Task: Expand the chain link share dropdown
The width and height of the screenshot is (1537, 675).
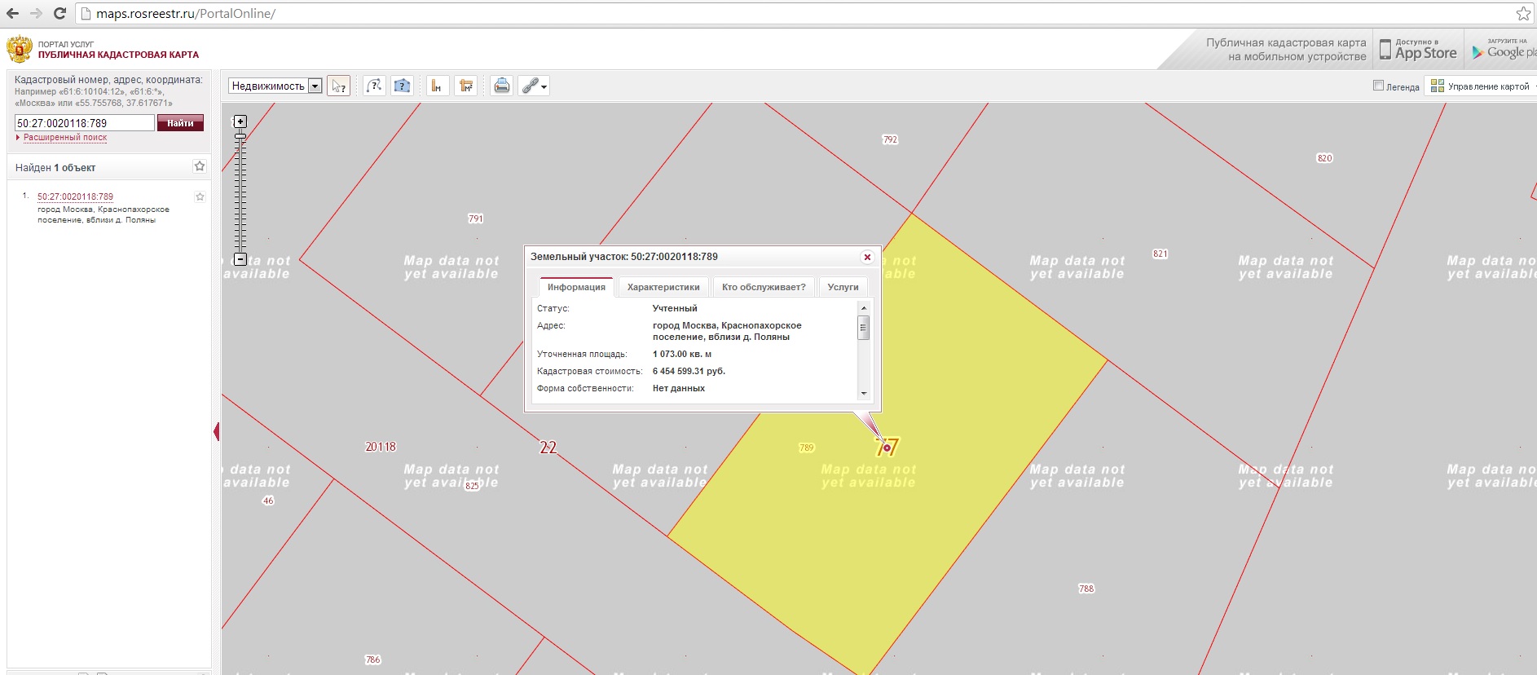Action: (x=535, y=86)
